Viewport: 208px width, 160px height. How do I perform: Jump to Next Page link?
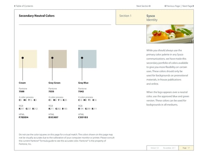click(187, 6)
